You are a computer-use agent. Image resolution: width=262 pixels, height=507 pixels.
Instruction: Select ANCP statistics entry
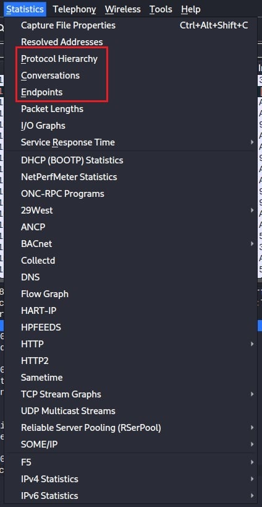[x=130, y=227]
